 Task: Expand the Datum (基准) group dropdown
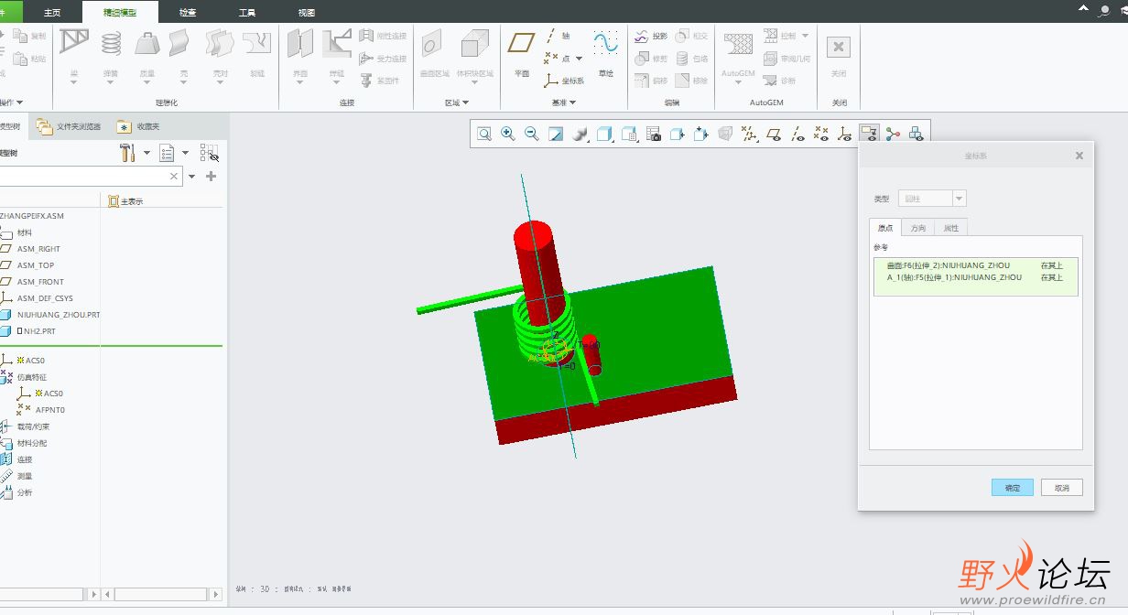tap(564, 102)
